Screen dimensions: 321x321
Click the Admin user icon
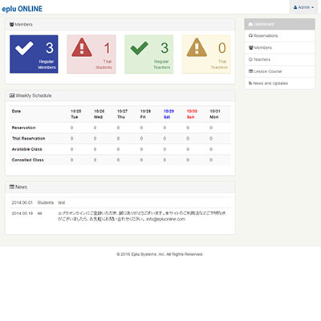295,7
